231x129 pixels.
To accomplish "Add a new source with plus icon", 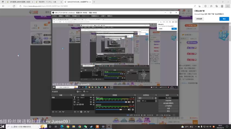I will click(75, 112).
